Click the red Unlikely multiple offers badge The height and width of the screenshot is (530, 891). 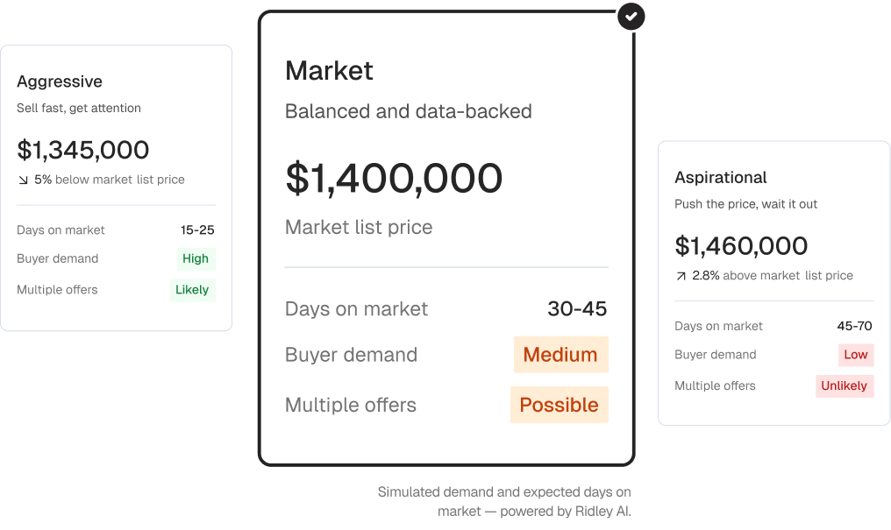coord(844,385)
